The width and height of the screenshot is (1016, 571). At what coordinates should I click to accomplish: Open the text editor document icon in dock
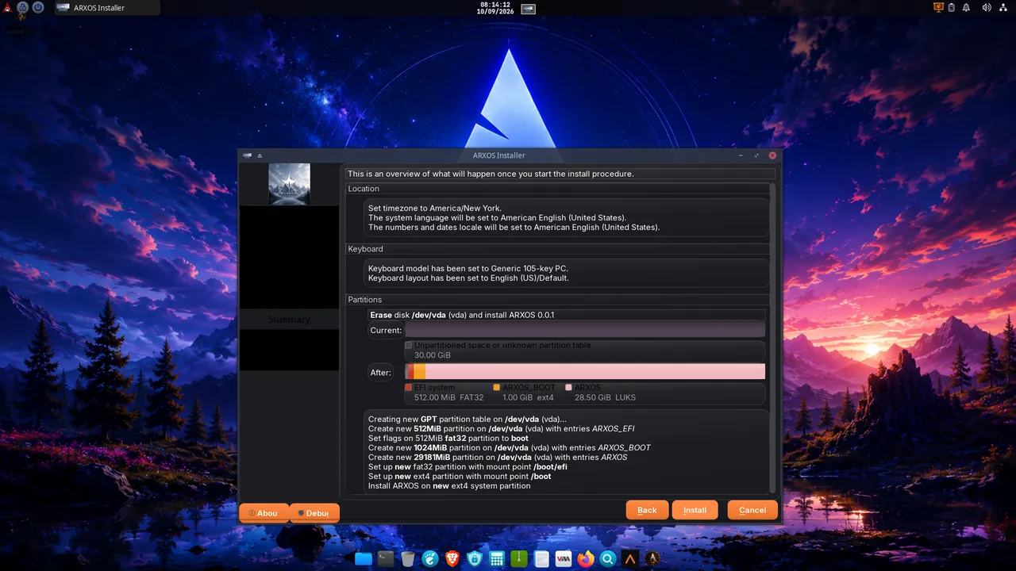[541, 559]
